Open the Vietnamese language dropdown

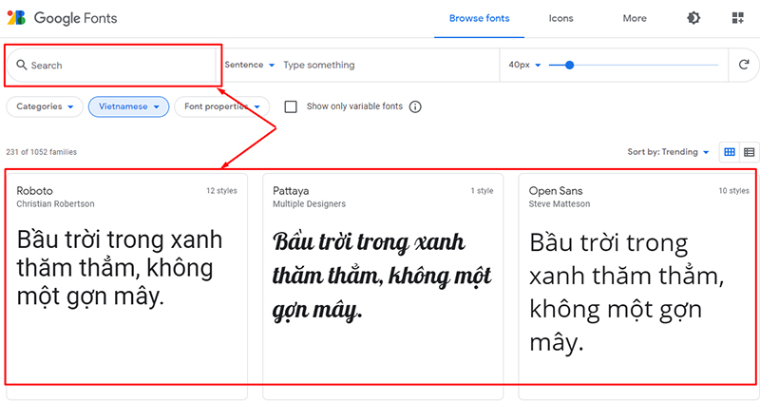(128, 106)
